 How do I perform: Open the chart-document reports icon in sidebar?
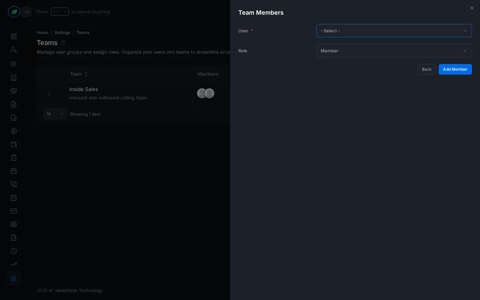click(x=14, y=238)
